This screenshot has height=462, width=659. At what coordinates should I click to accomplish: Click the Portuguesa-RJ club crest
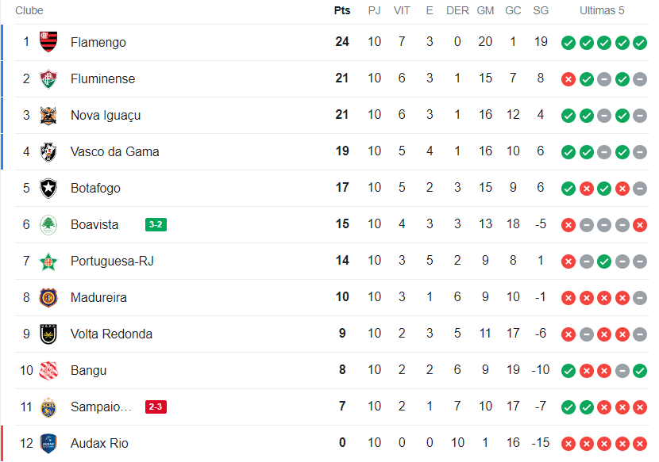tap(48, 261)
